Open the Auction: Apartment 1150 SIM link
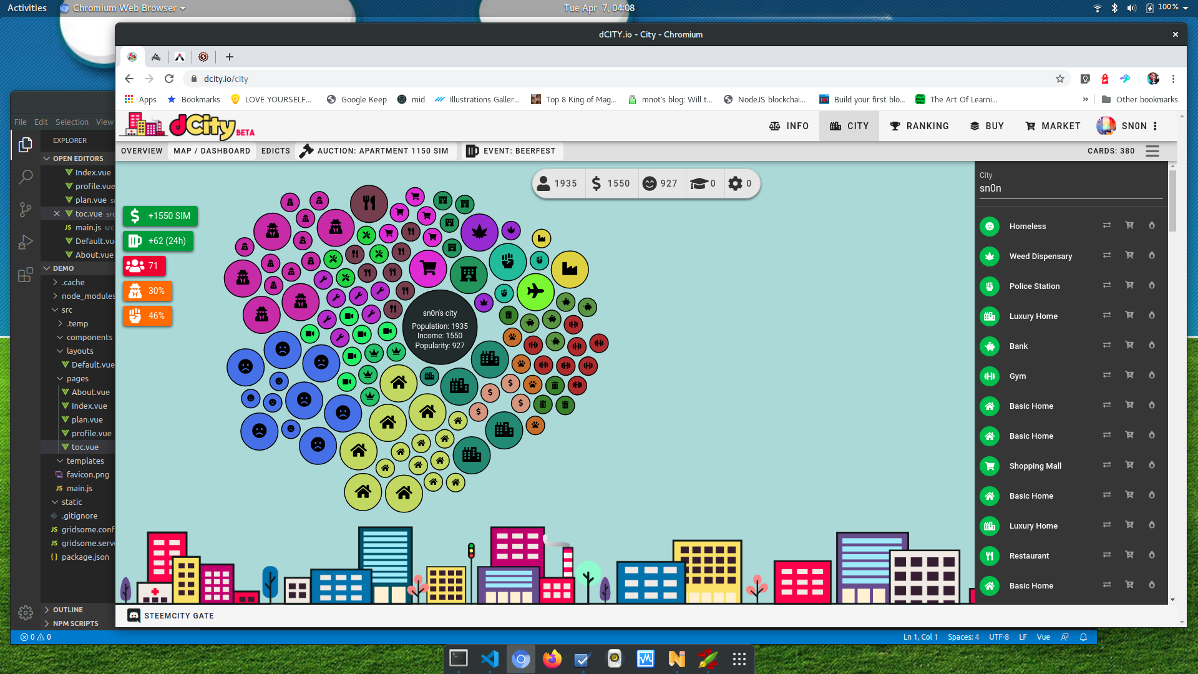Image resolution: width=1198 pixels, height=674 pixels. coord(374,151)
